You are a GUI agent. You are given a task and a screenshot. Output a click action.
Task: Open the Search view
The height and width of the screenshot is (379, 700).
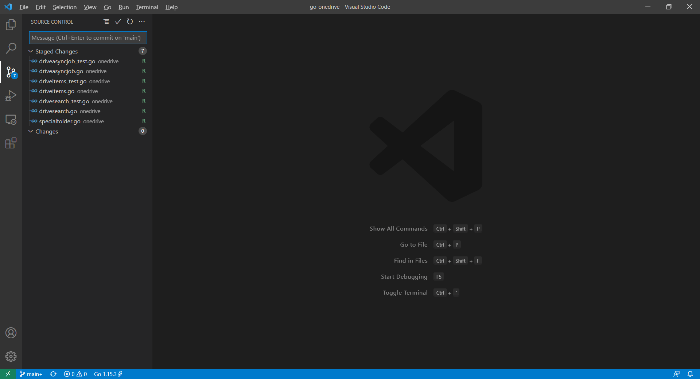tap(11, 48)
